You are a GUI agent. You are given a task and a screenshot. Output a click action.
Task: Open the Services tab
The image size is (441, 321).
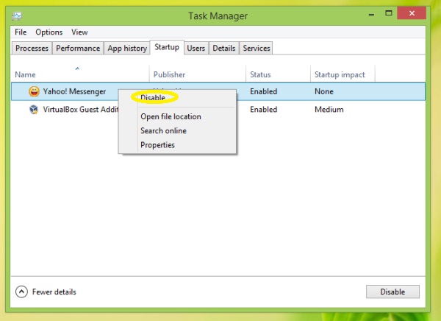(x=257, y=49)
